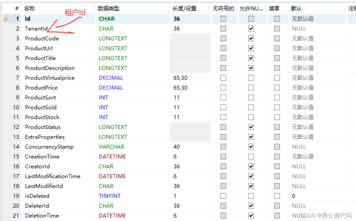The image size is (356, 221).
Task: Toggle Allow NULL checkbox for Id row
Action: (x=251, y=18)
